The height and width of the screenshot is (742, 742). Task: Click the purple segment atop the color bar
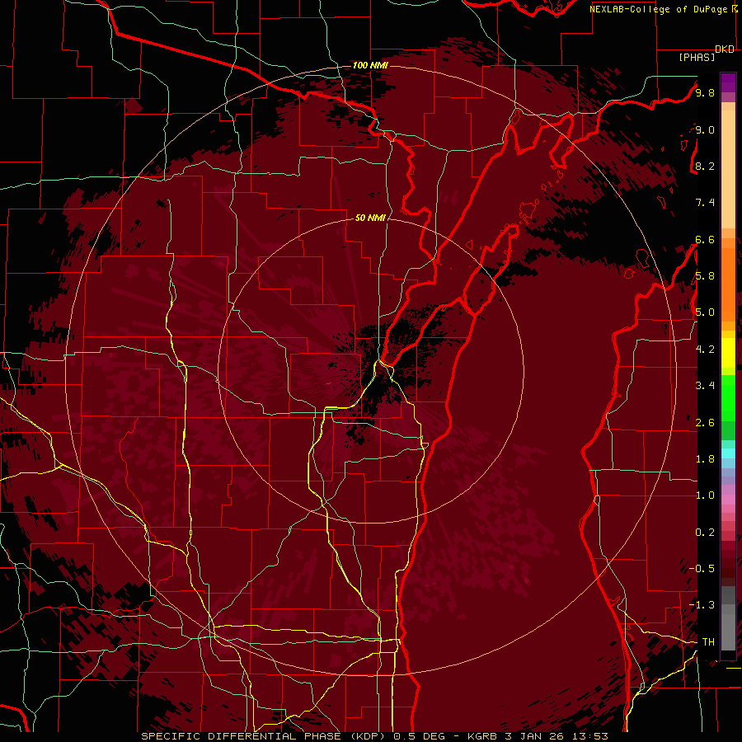click(x=728, y=82)
